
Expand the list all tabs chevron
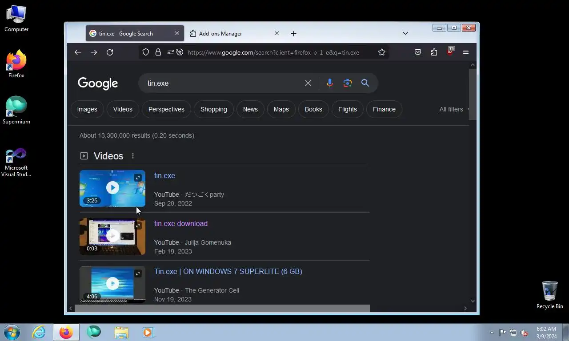(x=405, y=34)
